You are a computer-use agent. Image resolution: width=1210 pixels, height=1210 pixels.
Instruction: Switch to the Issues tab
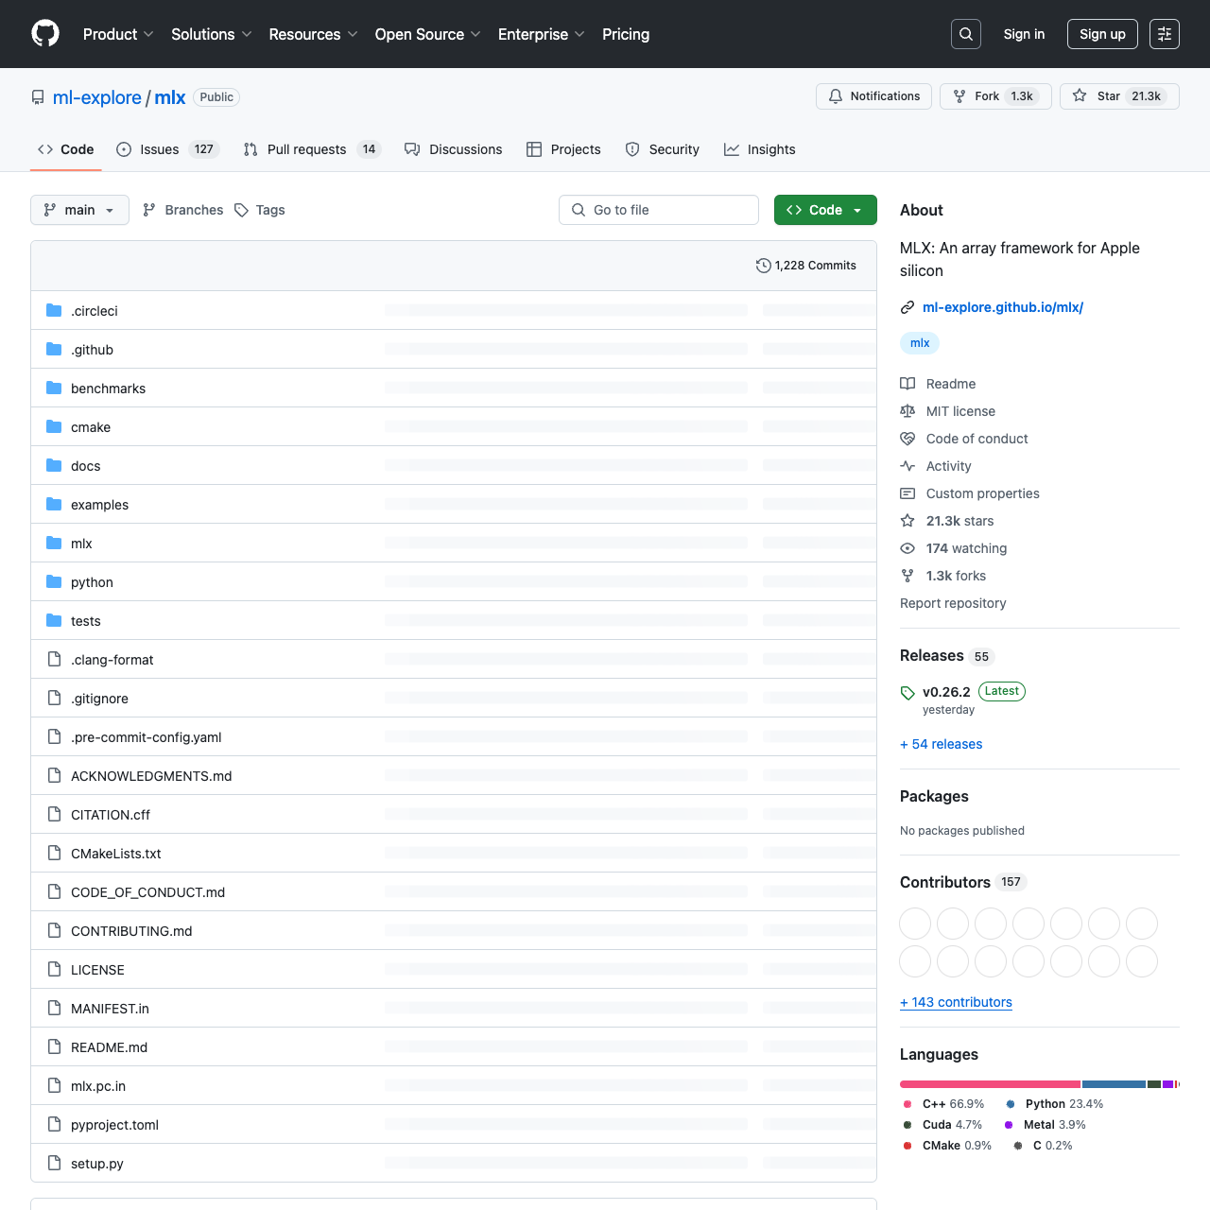coord(167,149)
